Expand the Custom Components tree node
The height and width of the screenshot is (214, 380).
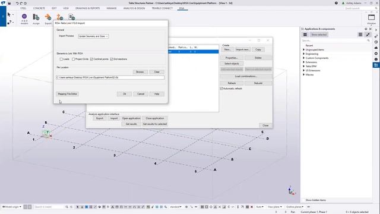303,58
